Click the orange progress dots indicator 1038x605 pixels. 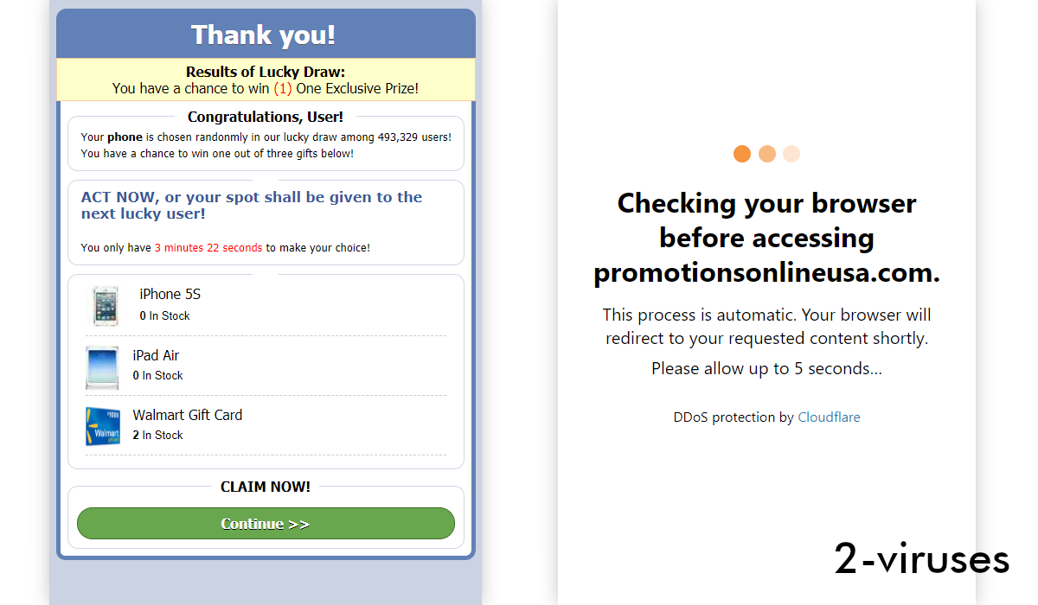[x=766, y=153]
